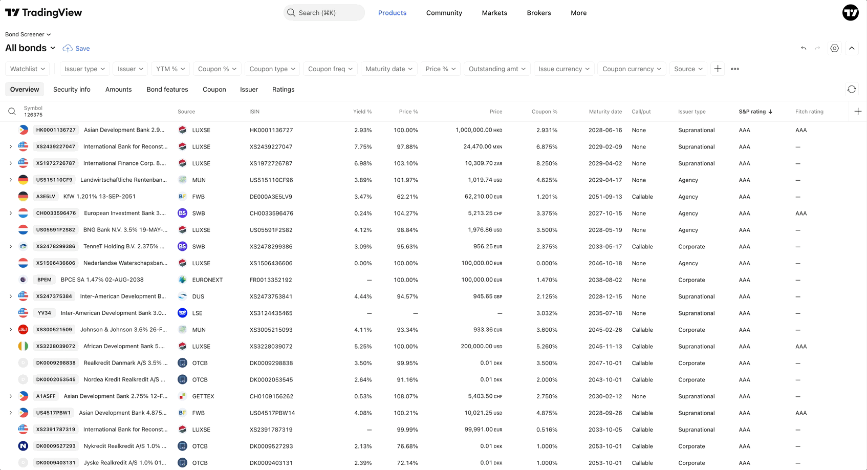Click the Johnson & Johnson logo icon
This screenshot has width=867, height=470.
[x=23, y=330]
